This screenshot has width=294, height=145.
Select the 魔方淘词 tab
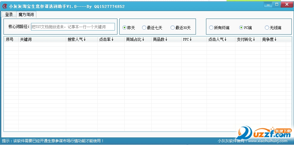(26, 14)
